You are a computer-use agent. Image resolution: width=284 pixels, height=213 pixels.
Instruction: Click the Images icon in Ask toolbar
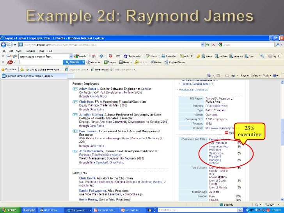(x=106, y=62)
